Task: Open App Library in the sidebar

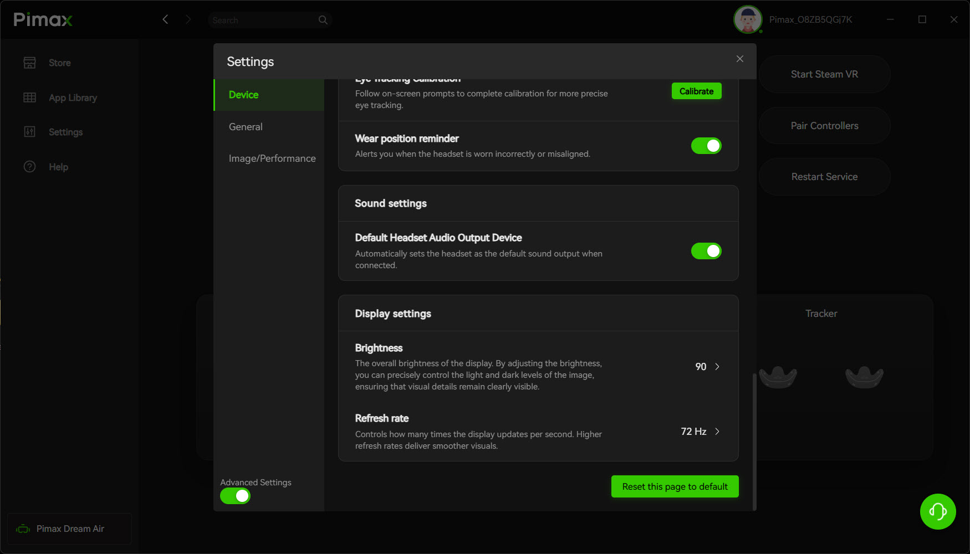Action: tap(73, 98)
